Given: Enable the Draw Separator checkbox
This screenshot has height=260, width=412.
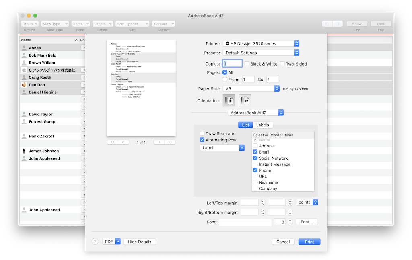Looking at the screenshot, I should (x=202, y=134).
